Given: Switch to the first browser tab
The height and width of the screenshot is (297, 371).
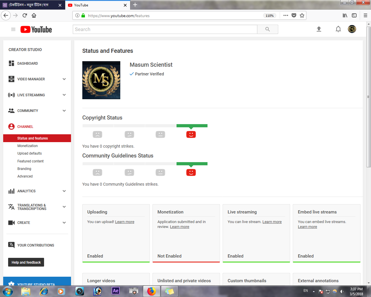Looking at the screenshot, I should pyautogui.click(x=32, y=5).
